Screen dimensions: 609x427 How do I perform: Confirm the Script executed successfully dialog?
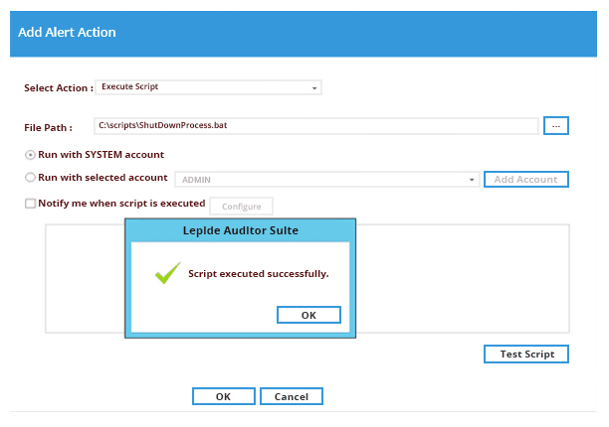[x=308, y=315]
